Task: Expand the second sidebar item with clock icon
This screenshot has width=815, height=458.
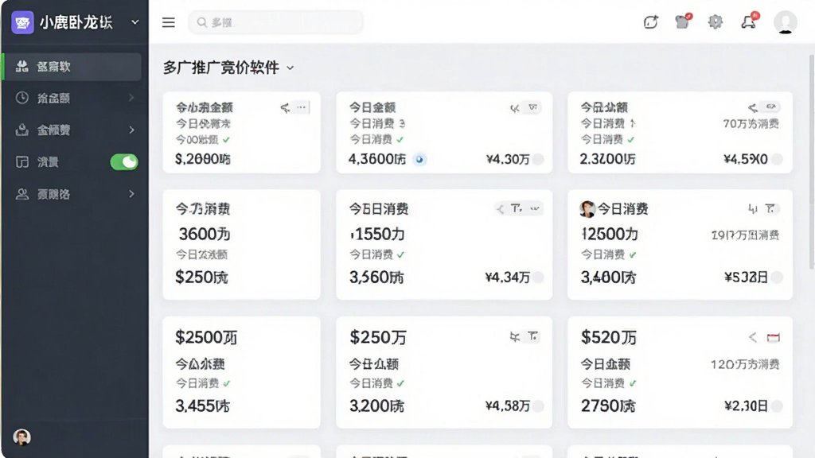Action: click(74, 98)
